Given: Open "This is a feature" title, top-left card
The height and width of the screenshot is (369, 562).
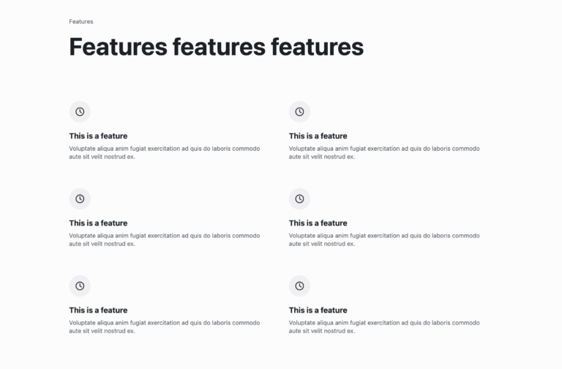Looking at the screenshot, I should (98, 136).
